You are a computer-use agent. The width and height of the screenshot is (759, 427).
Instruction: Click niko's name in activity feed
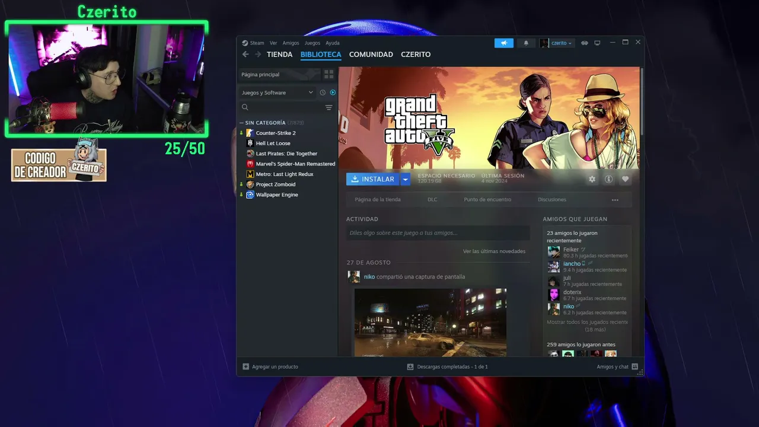[x=369, y=277]
